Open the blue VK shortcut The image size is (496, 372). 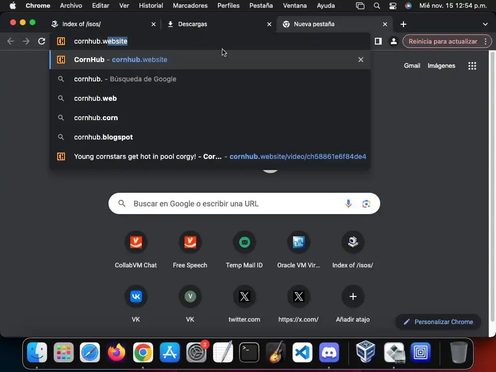point(136,305)
